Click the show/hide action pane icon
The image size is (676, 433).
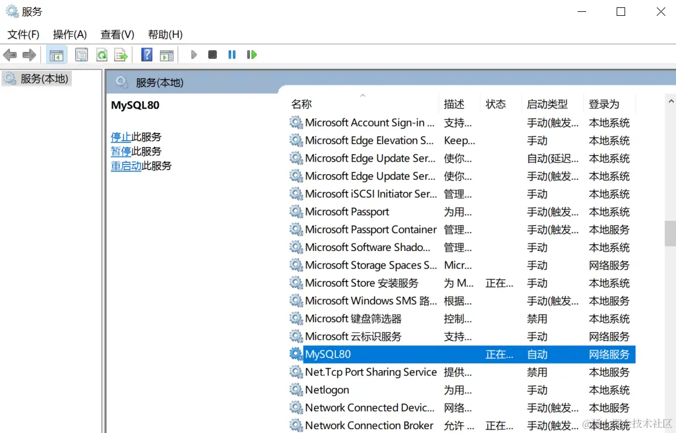pyautogui.click(x=166, y=55)
